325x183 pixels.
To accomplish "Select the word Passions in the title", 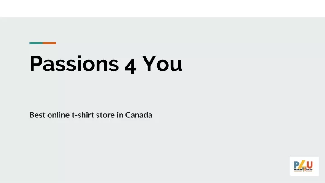I will click(x=74, y=64).
